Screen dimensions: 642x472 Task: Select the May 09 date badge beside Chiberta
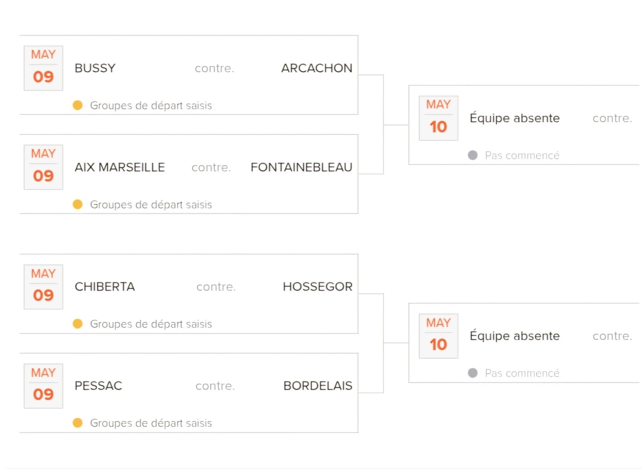(x=43, y=287)
